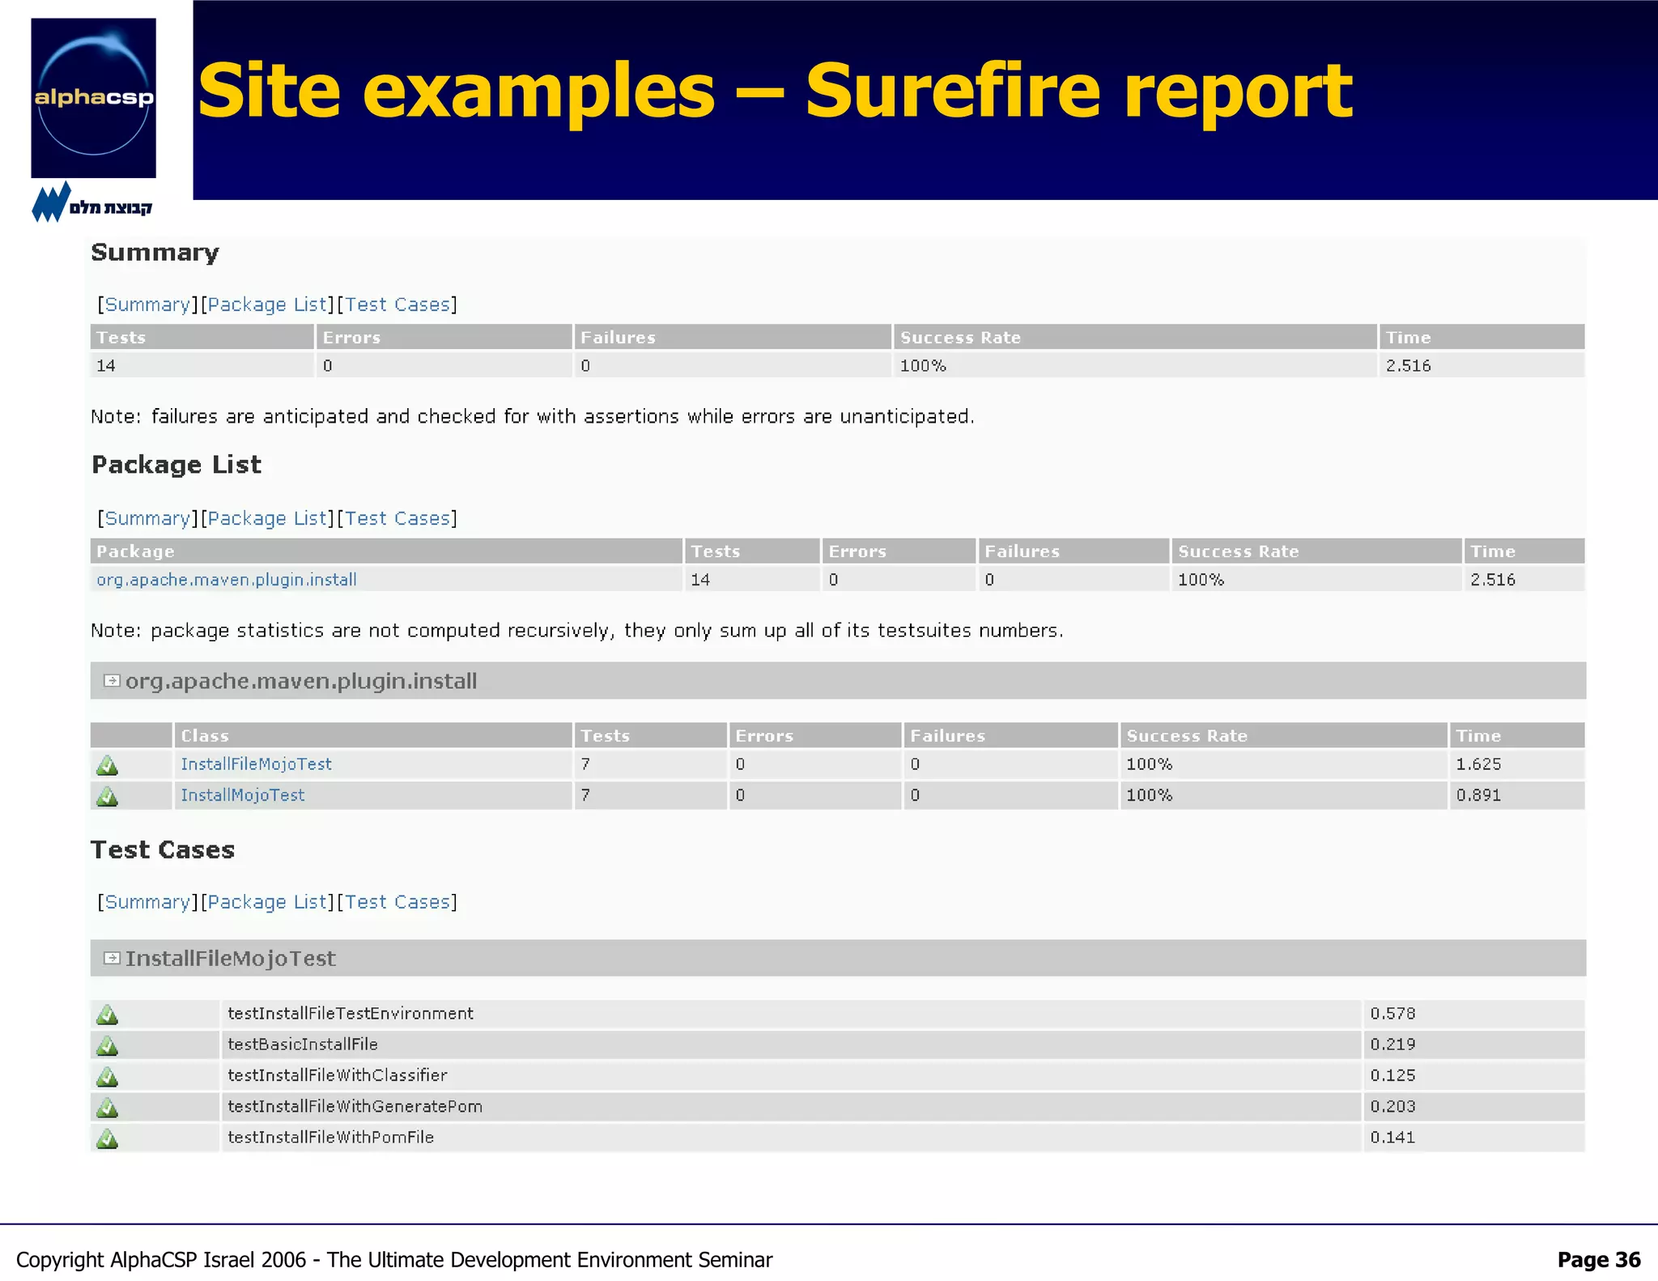Collapse the org.apache.maven.plugin.install section
This screenshot has height=1281, width=1658.
[112, 681]
